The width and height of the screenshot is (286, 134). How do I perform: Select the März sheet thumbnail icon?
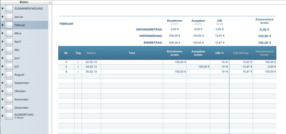[x=9, y=33]
